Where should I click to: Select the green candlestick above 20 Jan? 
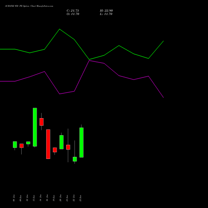[x=62, y=142]
